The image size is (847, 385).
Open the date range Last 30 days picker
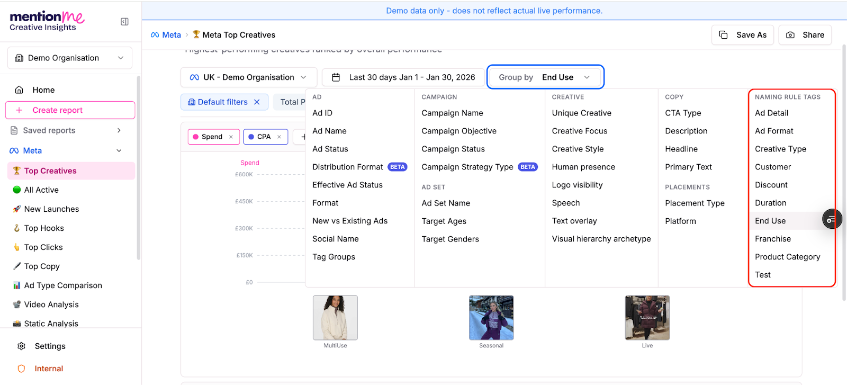pyautogui.click(x=403, y=77)
